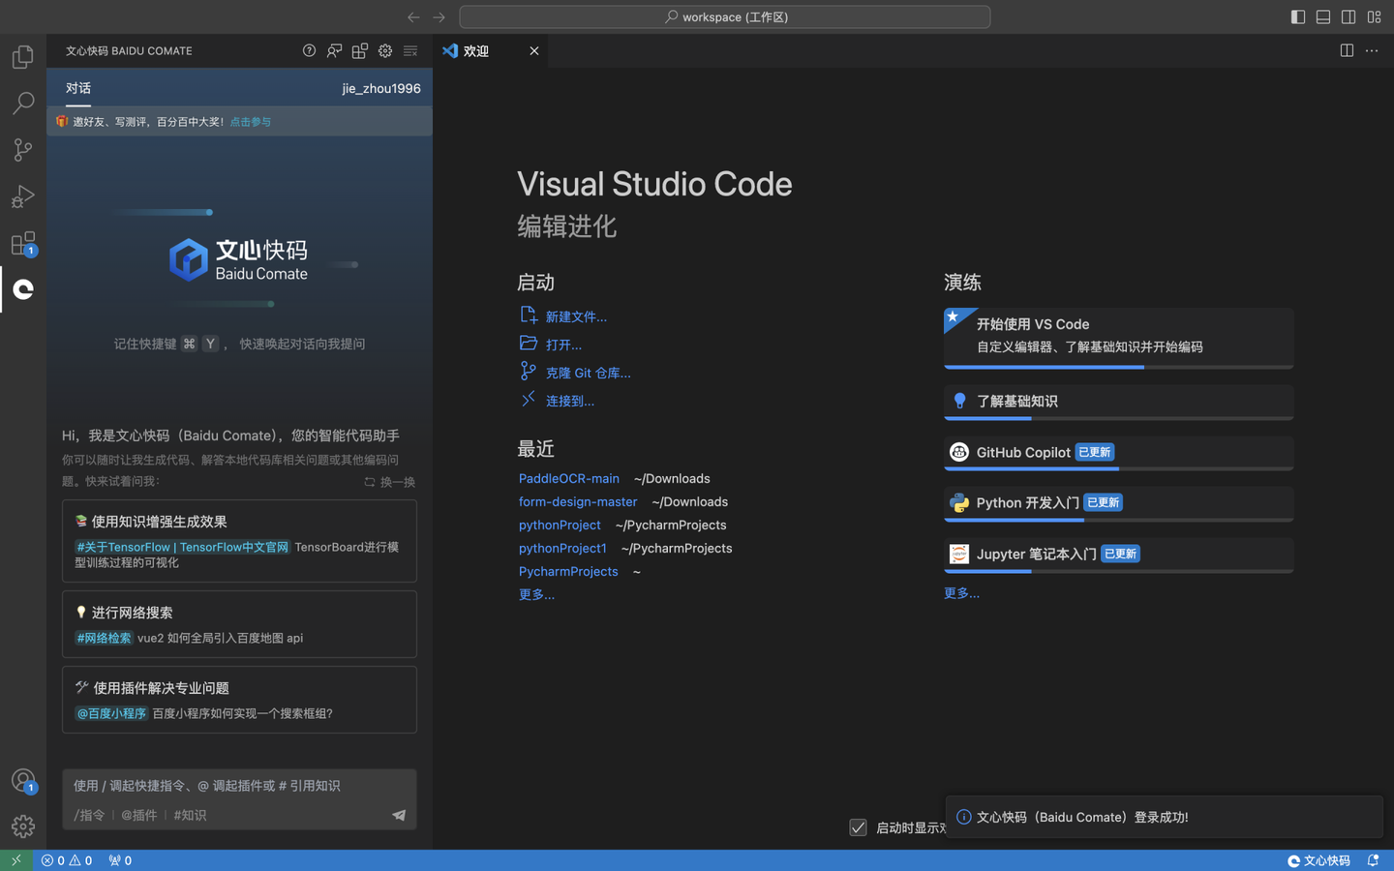The width and height of the screenshot is (1394, 871).
Task: Close the 欢迎 tab
Action: point(534,50)
